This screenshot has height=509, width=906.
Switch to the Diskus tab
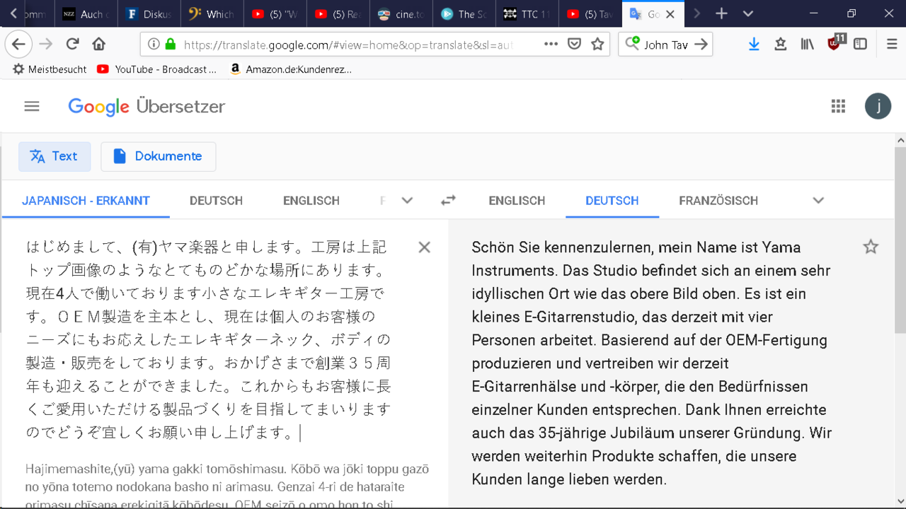149,13
